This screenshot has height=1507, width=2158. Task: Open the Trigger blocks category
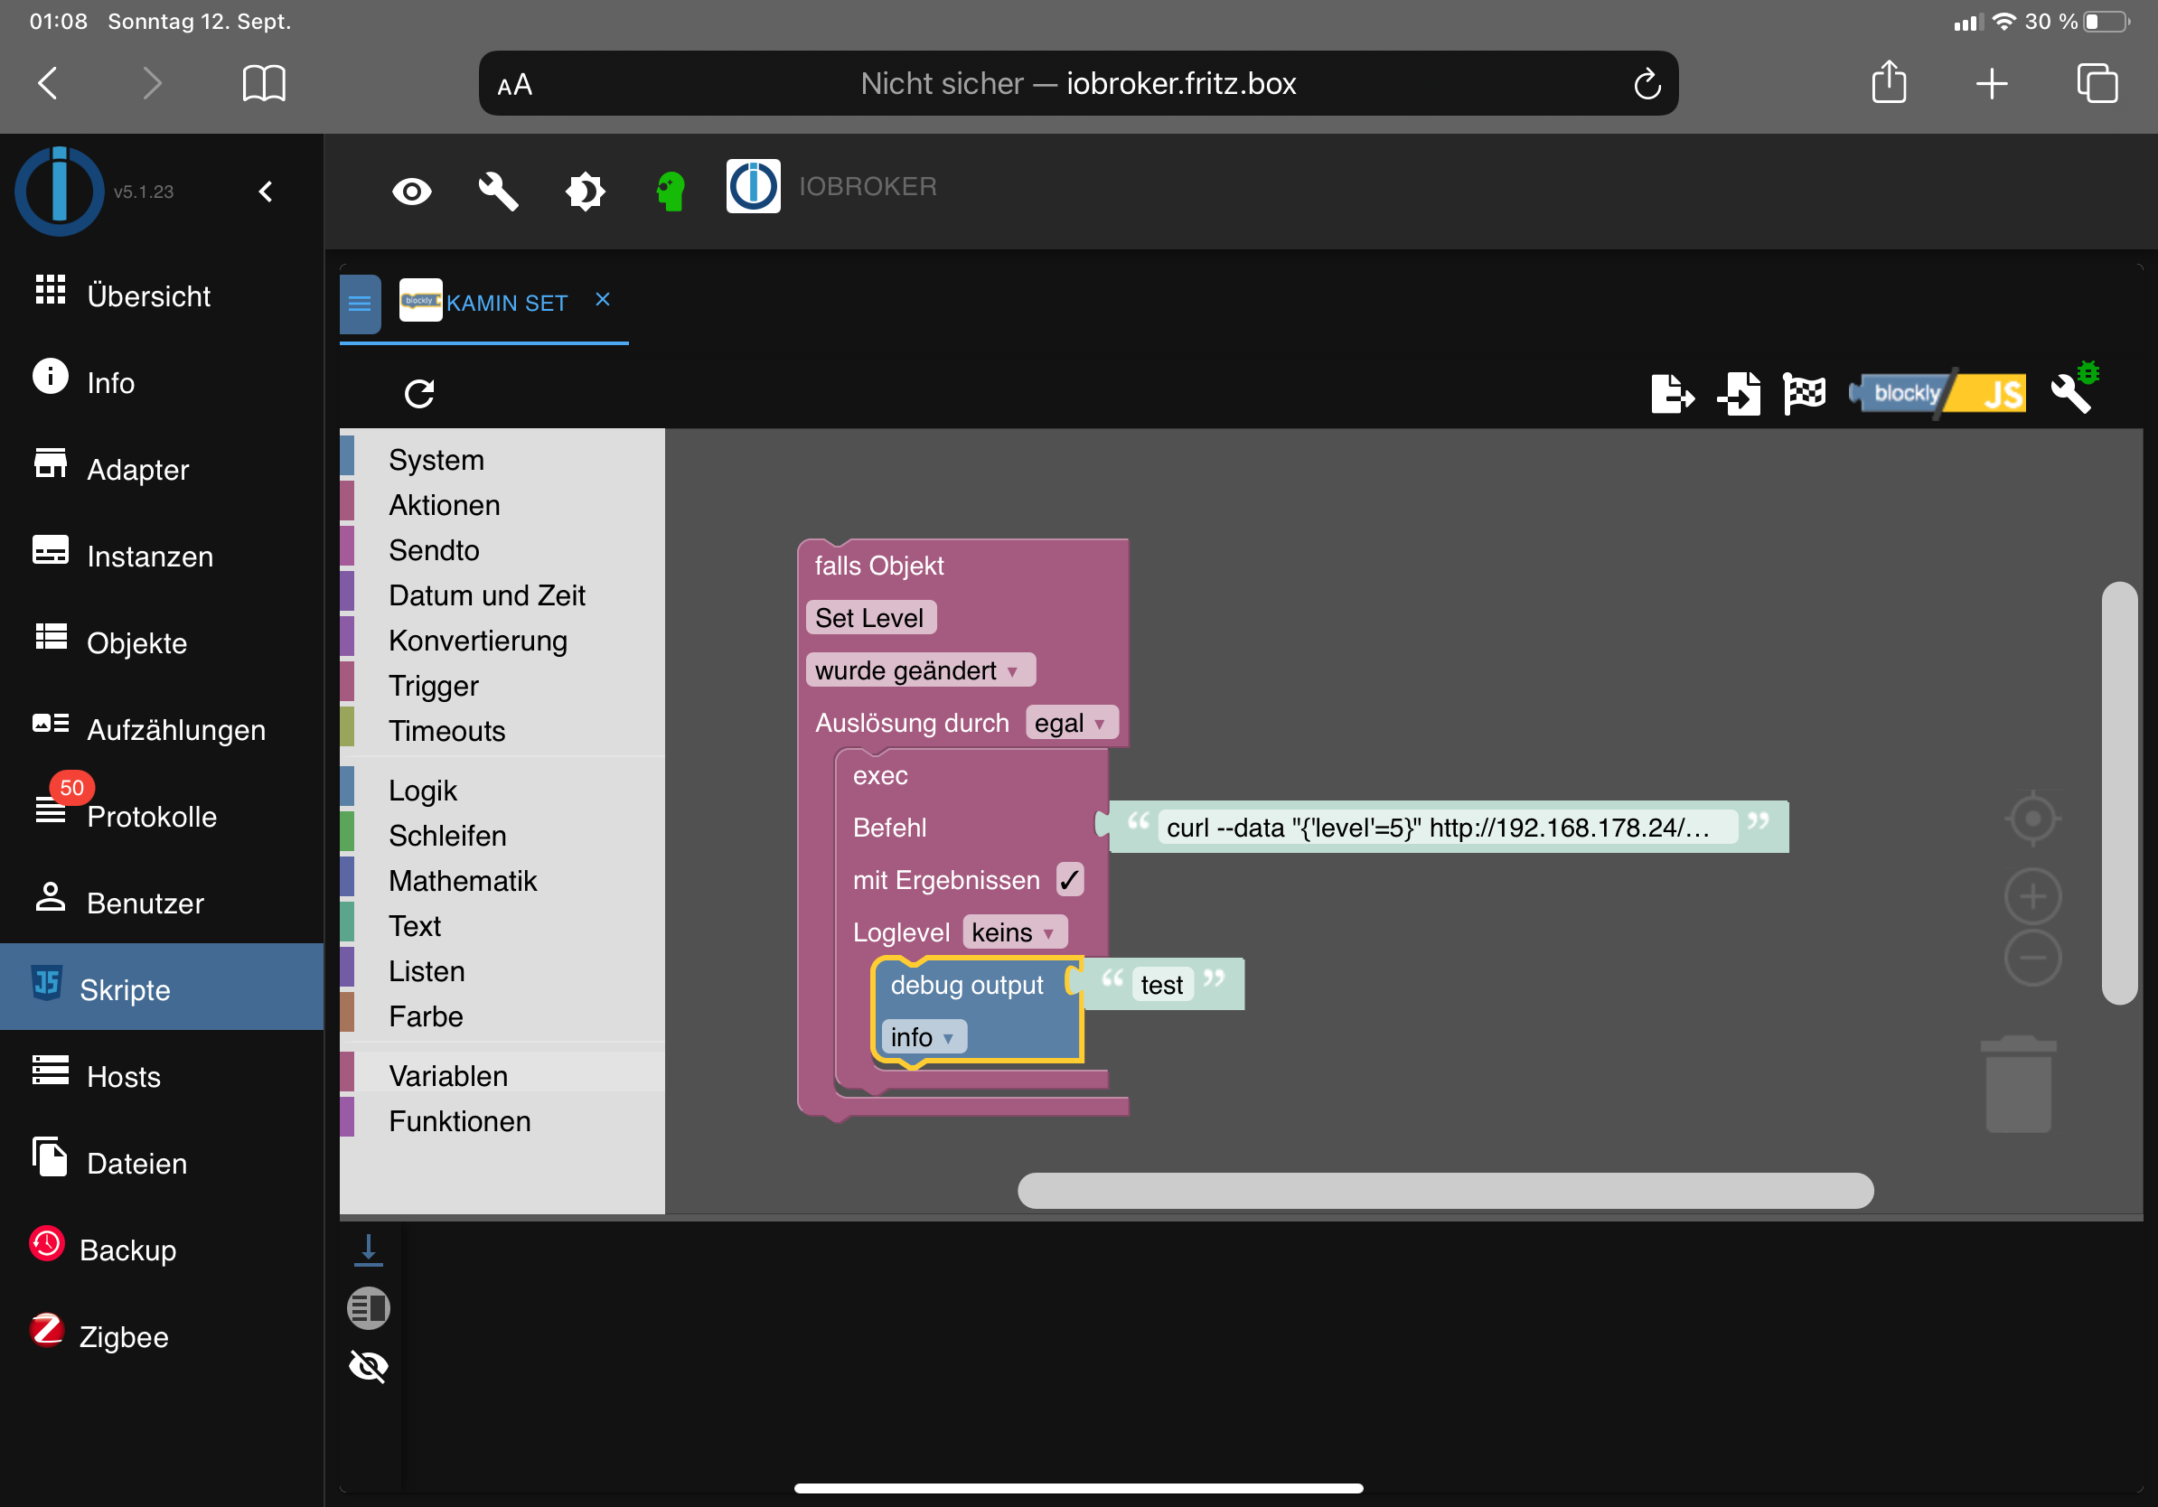click(x=433, y=686)
